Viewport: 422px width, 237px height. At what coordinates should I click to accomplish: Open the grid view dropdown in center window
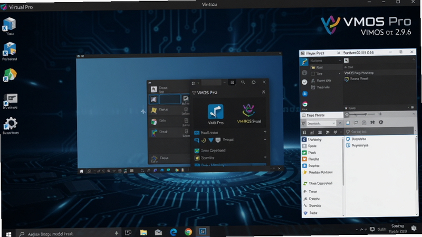[x=195, y=83]
